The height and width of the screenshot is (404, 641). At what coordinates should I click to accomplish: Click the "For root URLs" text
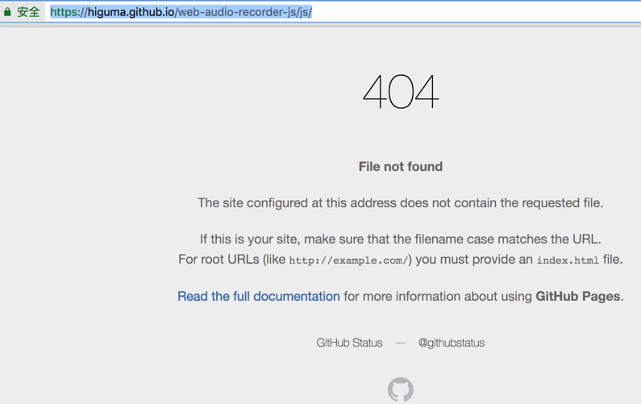coord(219,260)
